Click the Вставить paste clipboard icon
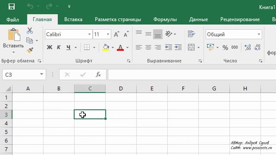 [x=14, y=34]
